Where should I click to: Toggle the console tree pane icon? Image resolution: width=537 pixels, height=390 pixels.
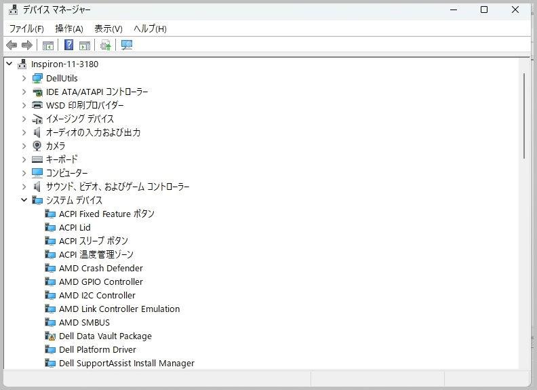coord(48,45)
